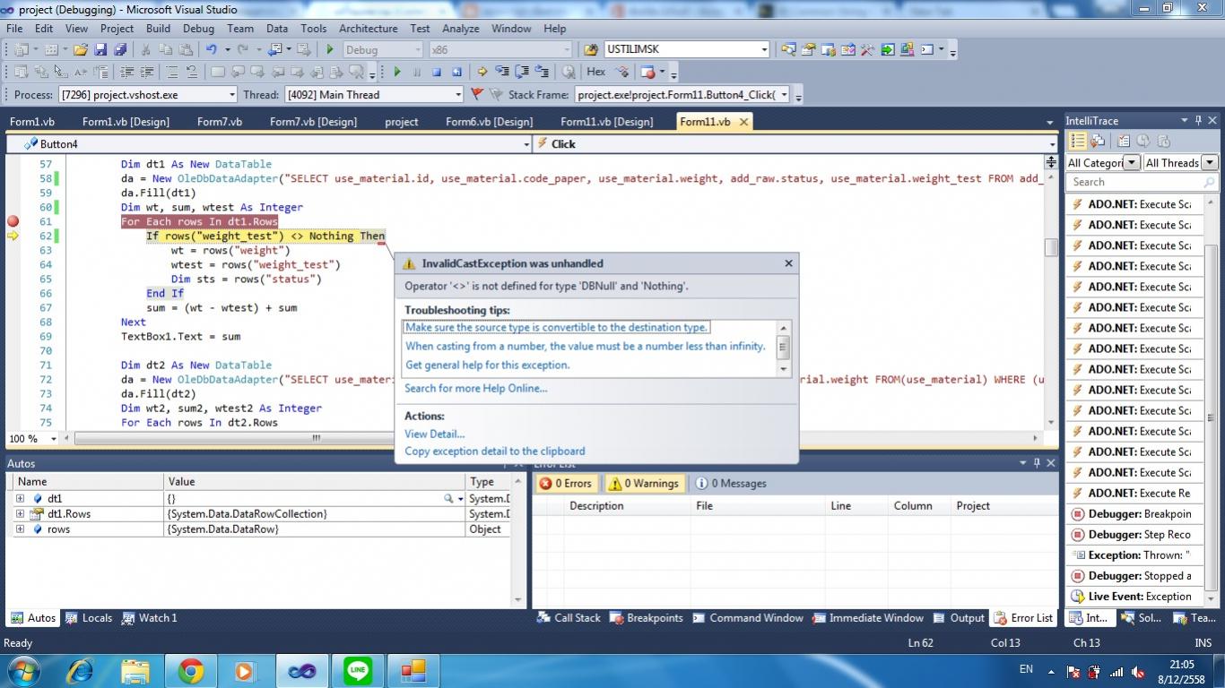The height and width of the screenshot is (688, 1225).
Task: Pin the Autos/Error List panel
Action: (x=1037, y=463)
